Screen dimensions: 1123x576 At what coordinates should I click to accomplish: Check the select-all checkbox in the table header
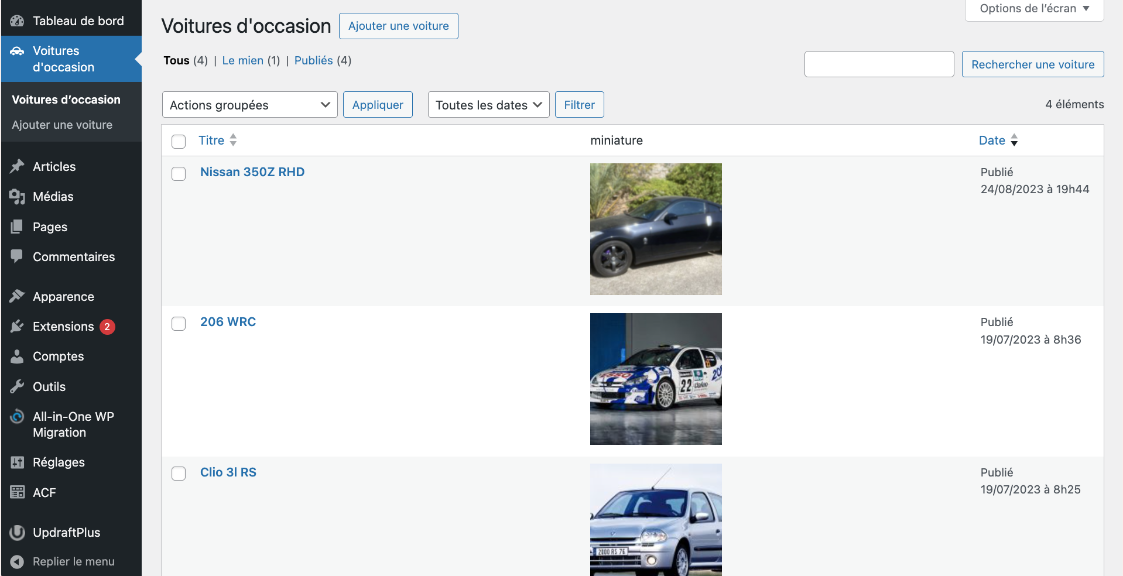tap(179, 141)
